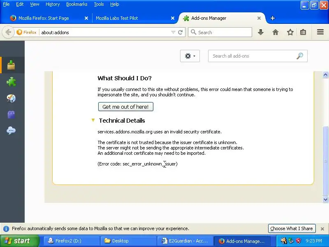
Task: Open the Bookmarks menu
Action: coord(76,4)
